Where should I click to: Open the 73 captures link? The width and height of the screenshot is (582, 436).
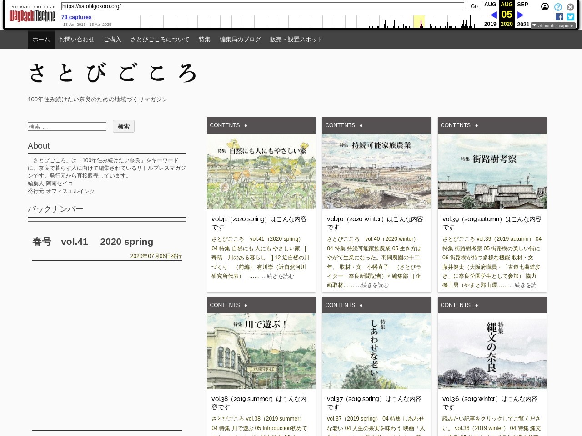[x=76, y=17]
